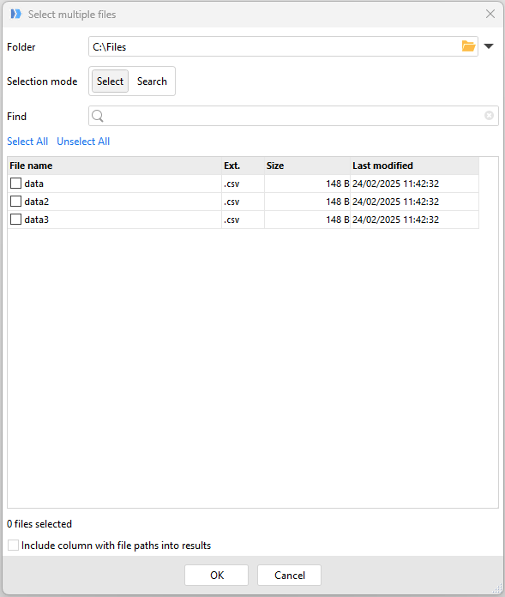This screenshot has height=597, width=505.
Task: Enable Include column with file paths
Action: (x=14, y=546)
